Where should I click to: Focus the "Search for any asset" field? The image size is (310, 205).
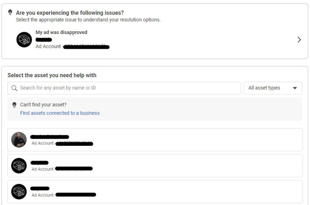click(124, 88)
